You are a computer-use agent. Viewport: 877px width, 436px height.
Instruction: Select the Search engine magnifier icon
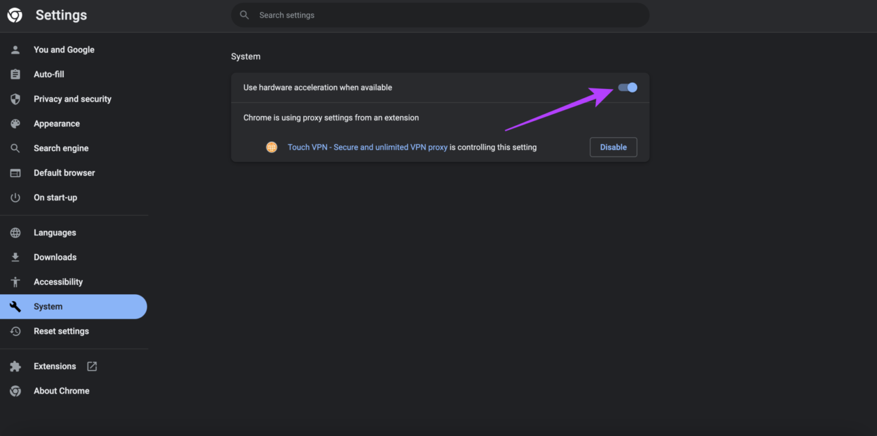click(x=15, y=148)
